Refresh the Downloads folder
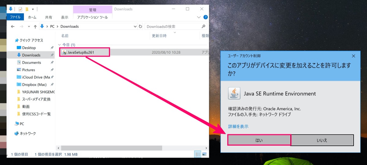Screen dimensions: 367x165 click(x=140, y=27)
